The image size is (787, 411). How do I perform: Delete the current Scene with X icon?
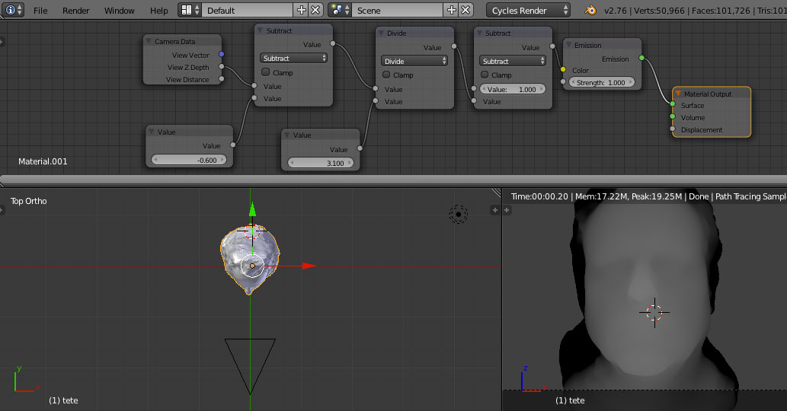point(466,10)
